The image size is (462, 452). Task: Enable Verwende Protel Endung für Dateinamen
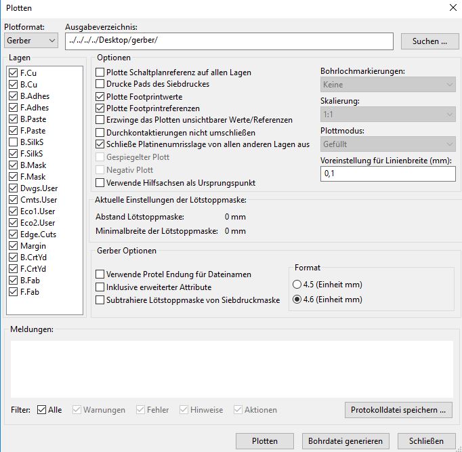100,274
